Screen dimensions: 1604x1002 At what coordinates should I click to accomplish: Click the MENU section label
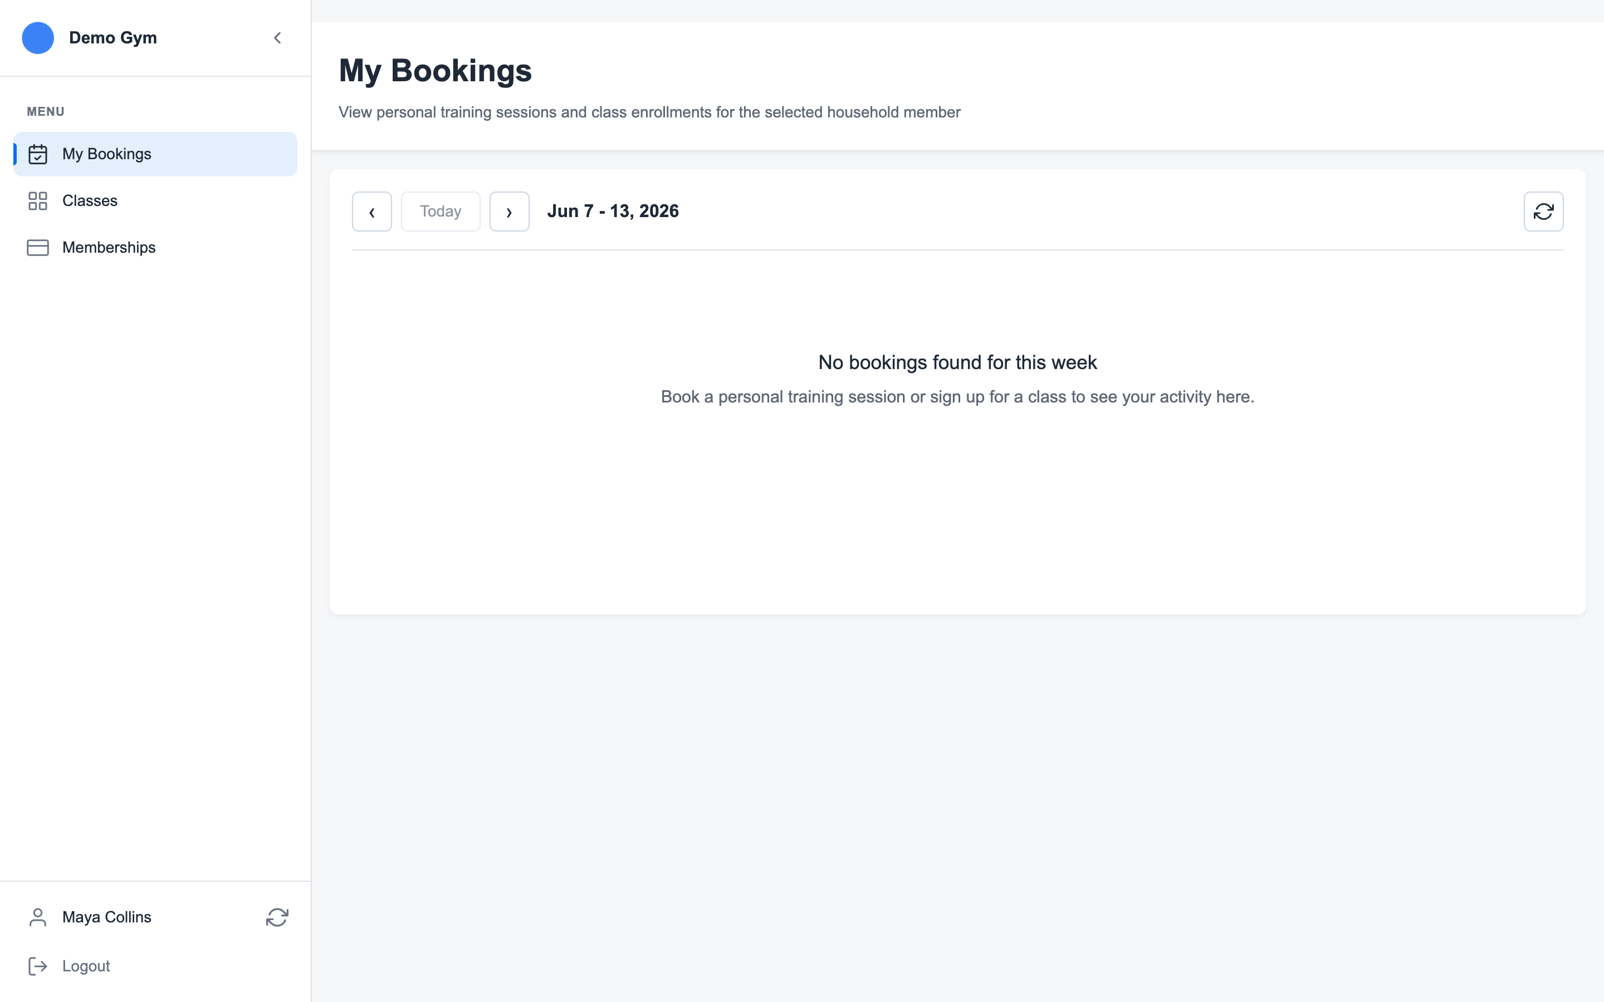click(46, 111)
